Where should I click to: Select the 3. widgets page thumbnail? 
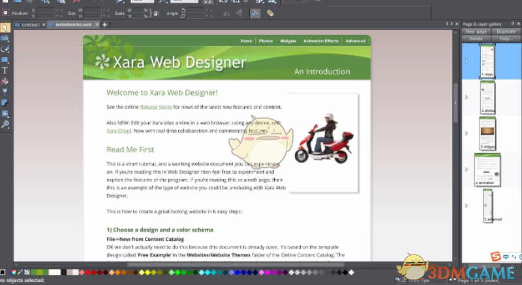(x=487, y=133)
